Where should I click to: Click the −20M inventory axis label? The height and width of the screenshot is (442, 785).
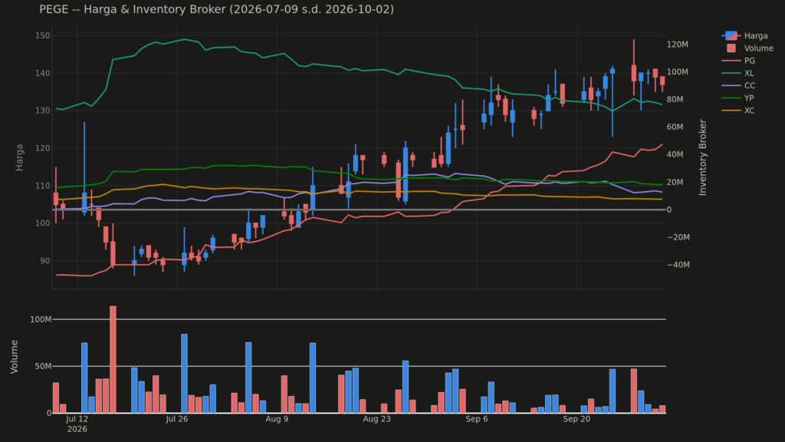click(678, 237)
